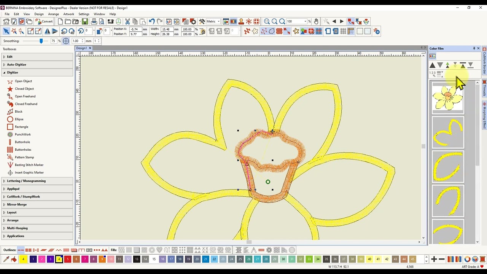
Task: Expand the CutWork / StumpWork toolbox
Action: 37,197
